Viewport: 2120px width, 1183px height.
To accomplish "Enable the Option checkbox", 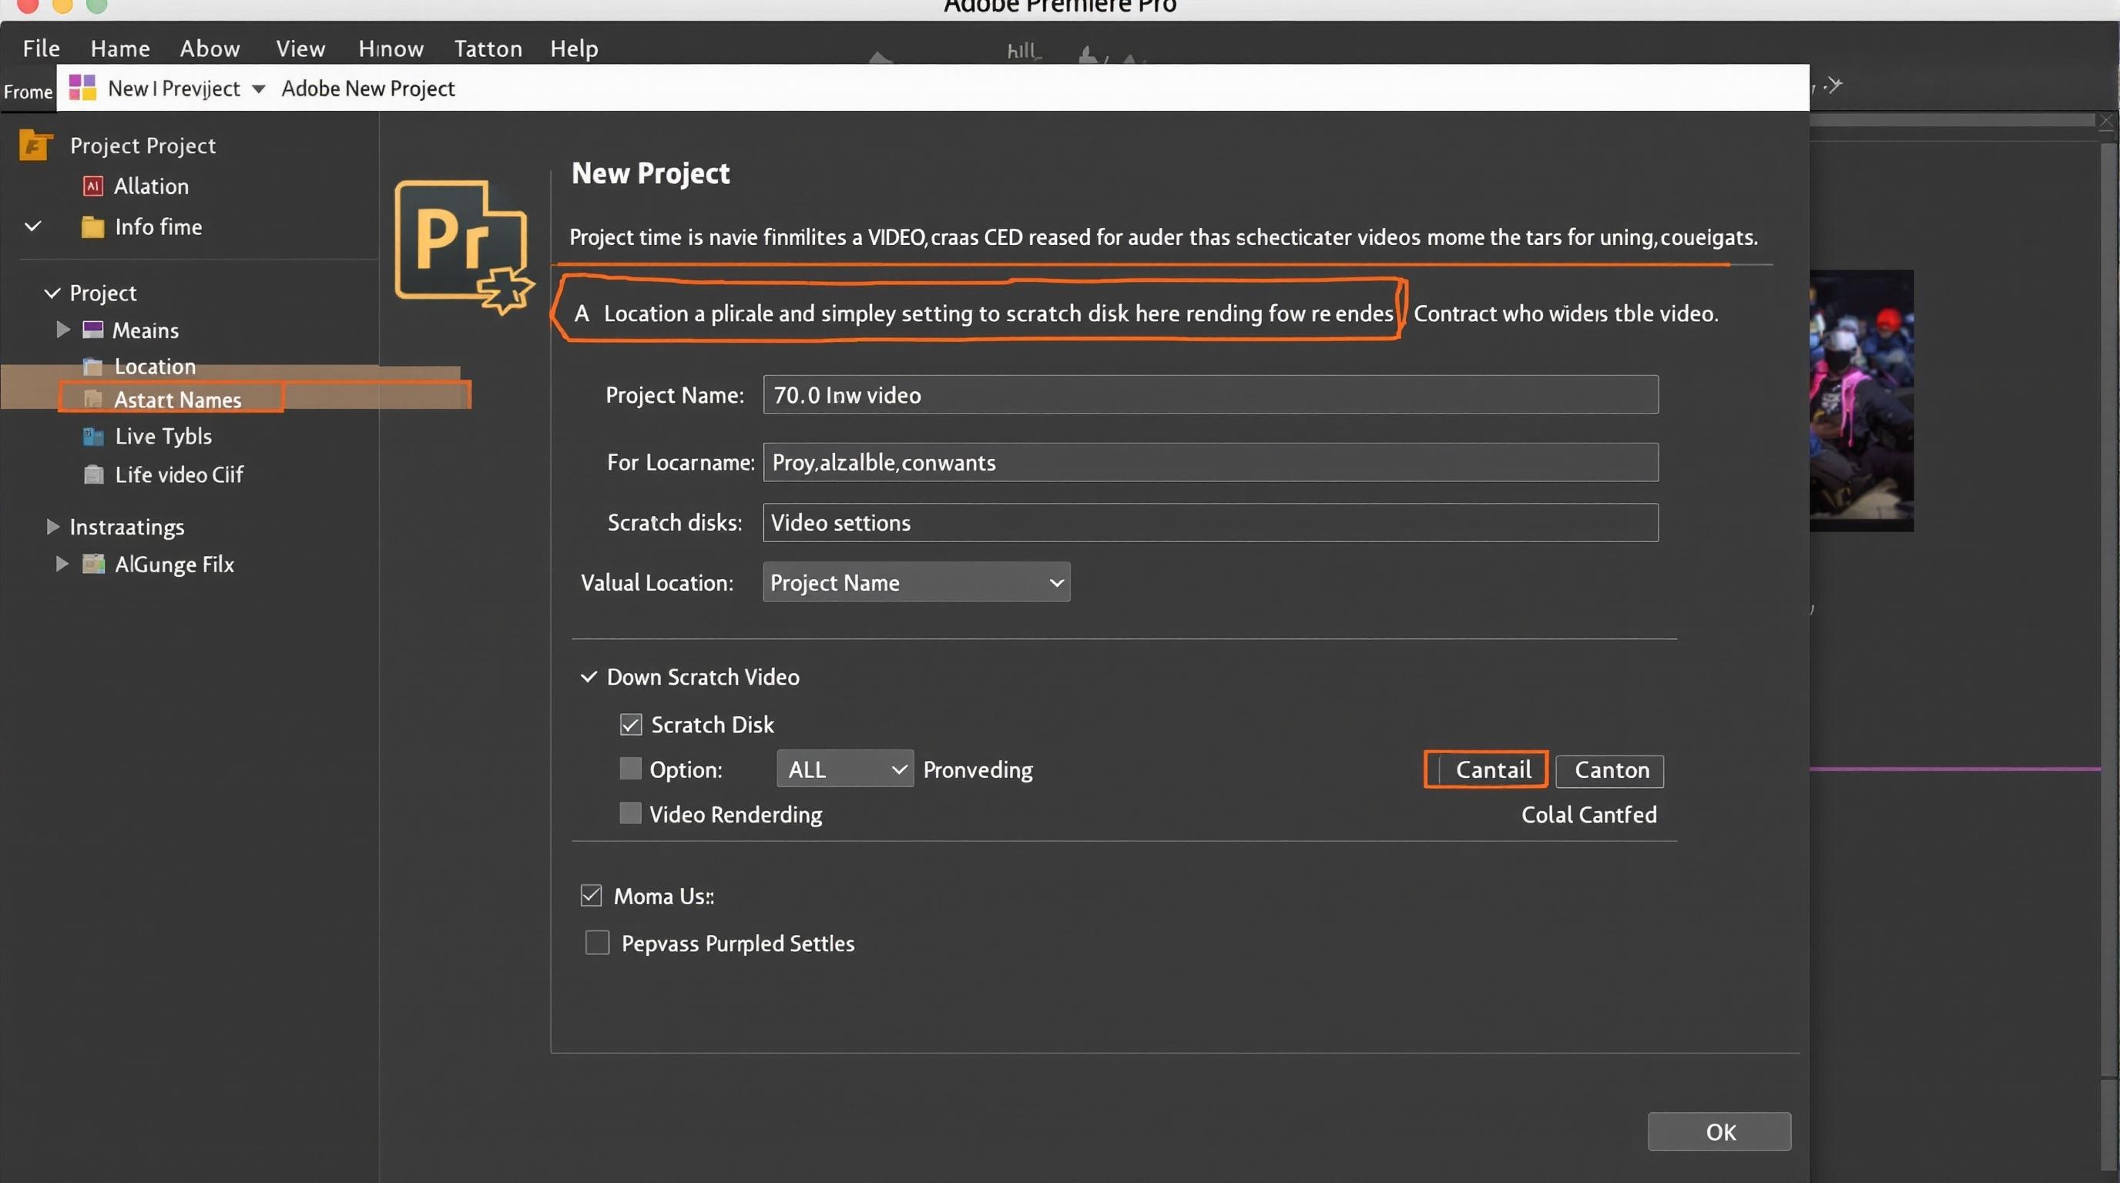I will coord(630,769).
